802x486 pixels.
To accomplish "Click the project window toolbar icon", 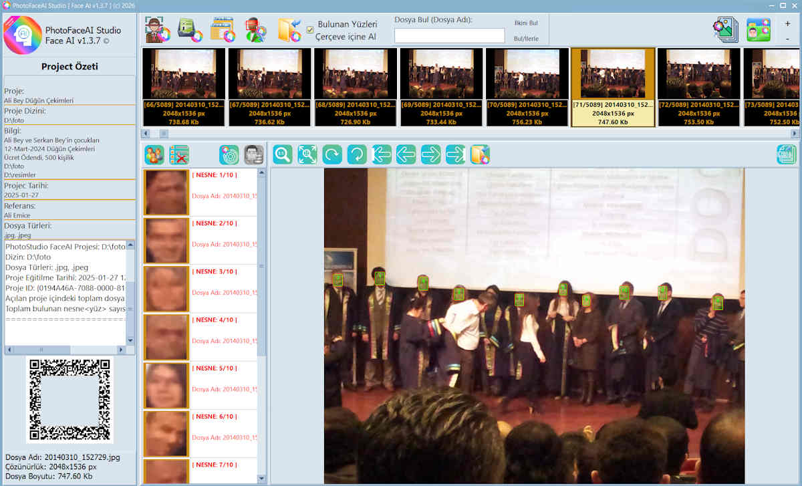I will coord(223,30).
